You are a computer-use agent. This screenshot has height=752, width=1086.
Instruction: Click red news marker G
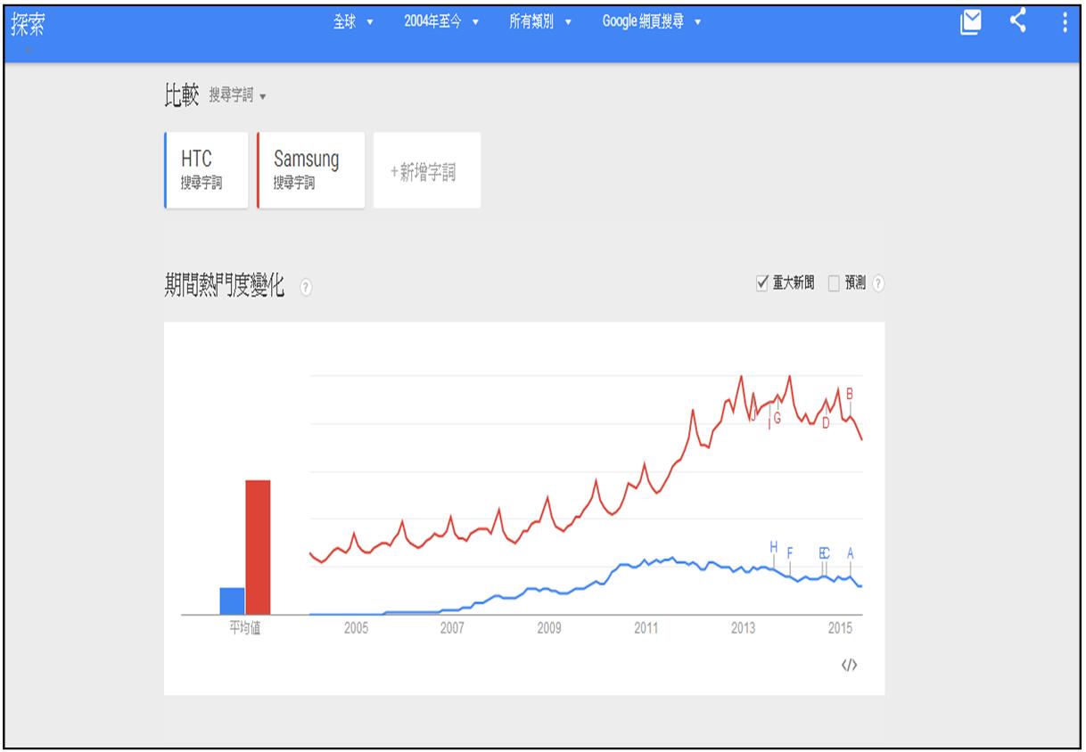click(x=777, y=418)
